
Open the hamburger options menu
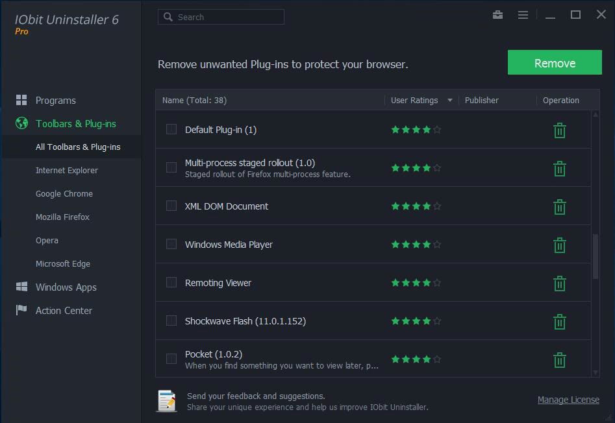(x=523, y=15)
